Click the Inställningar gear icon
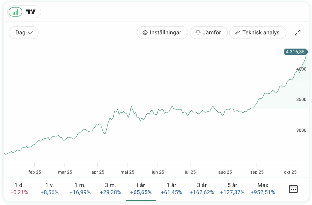Viewport: 312px width, 205px height. point(145,33)
